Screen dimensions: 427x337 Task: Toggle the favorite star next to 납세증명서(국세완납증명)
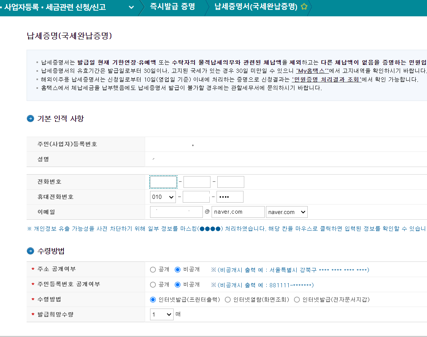pyautogui.click(x=304, y=6)
